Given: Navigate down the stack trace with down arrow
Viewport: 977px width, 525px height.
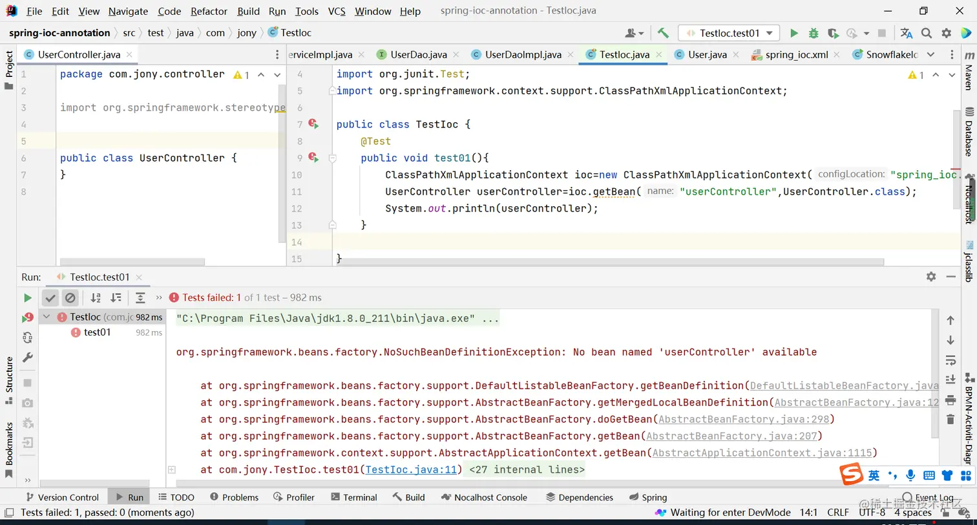Looking at the screenshot, I should tap(951, 340).
